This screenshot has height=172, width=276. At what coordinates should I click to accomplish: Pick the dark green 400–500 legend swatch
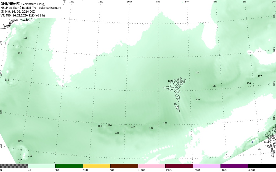click(x=69, y=166)
